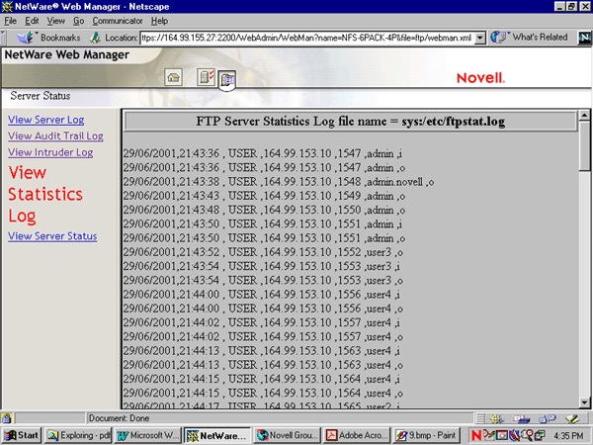
Task: Open the Go menu
Action: tap(79, 21)
